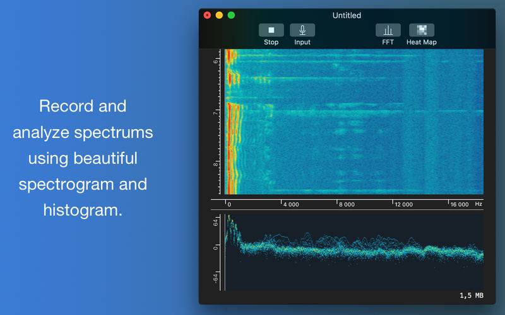
Task: Click the 64 label on histogram axis
Action: click(216, 222)
